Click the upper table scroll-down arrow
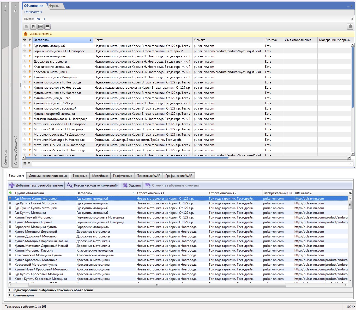 [353, 154]
